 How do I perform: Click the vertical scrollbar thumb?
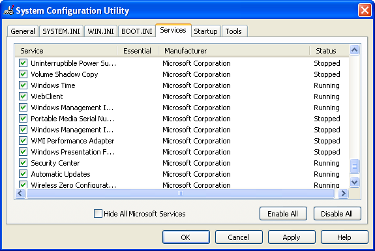354,166
